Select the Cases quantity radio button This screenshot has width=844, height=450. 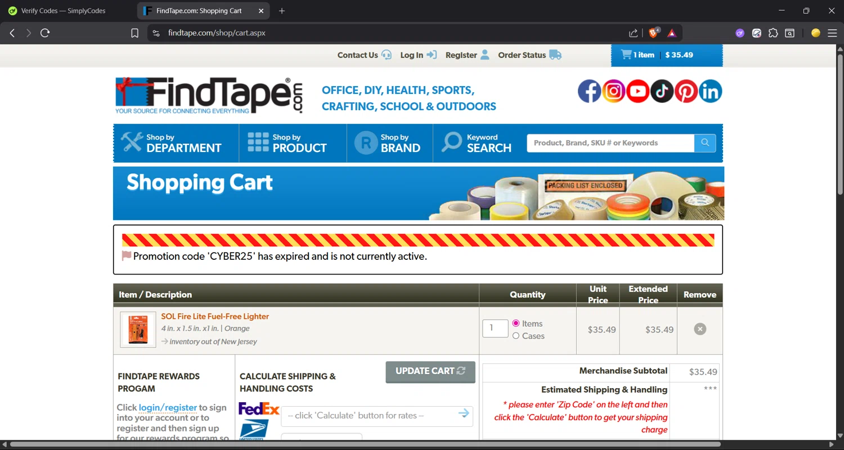pyautogui.click(x=516, y=336)
